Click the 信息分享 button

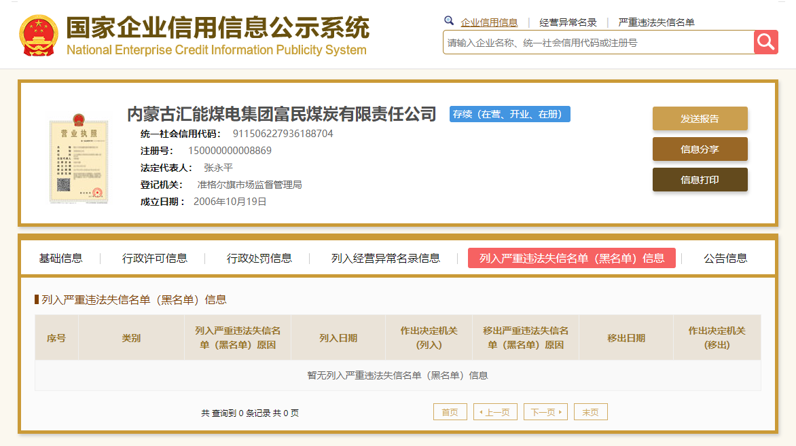click(x=700, y=149)
